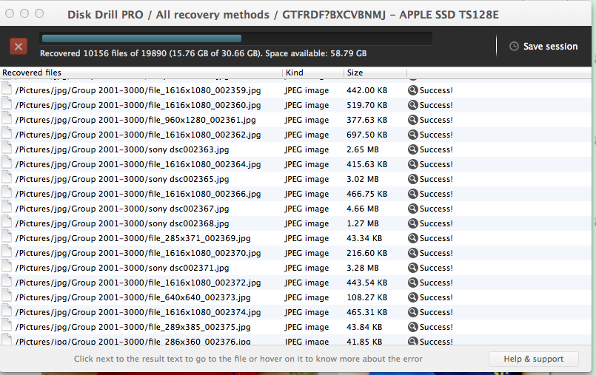Open Help & support

coord(533,359)
